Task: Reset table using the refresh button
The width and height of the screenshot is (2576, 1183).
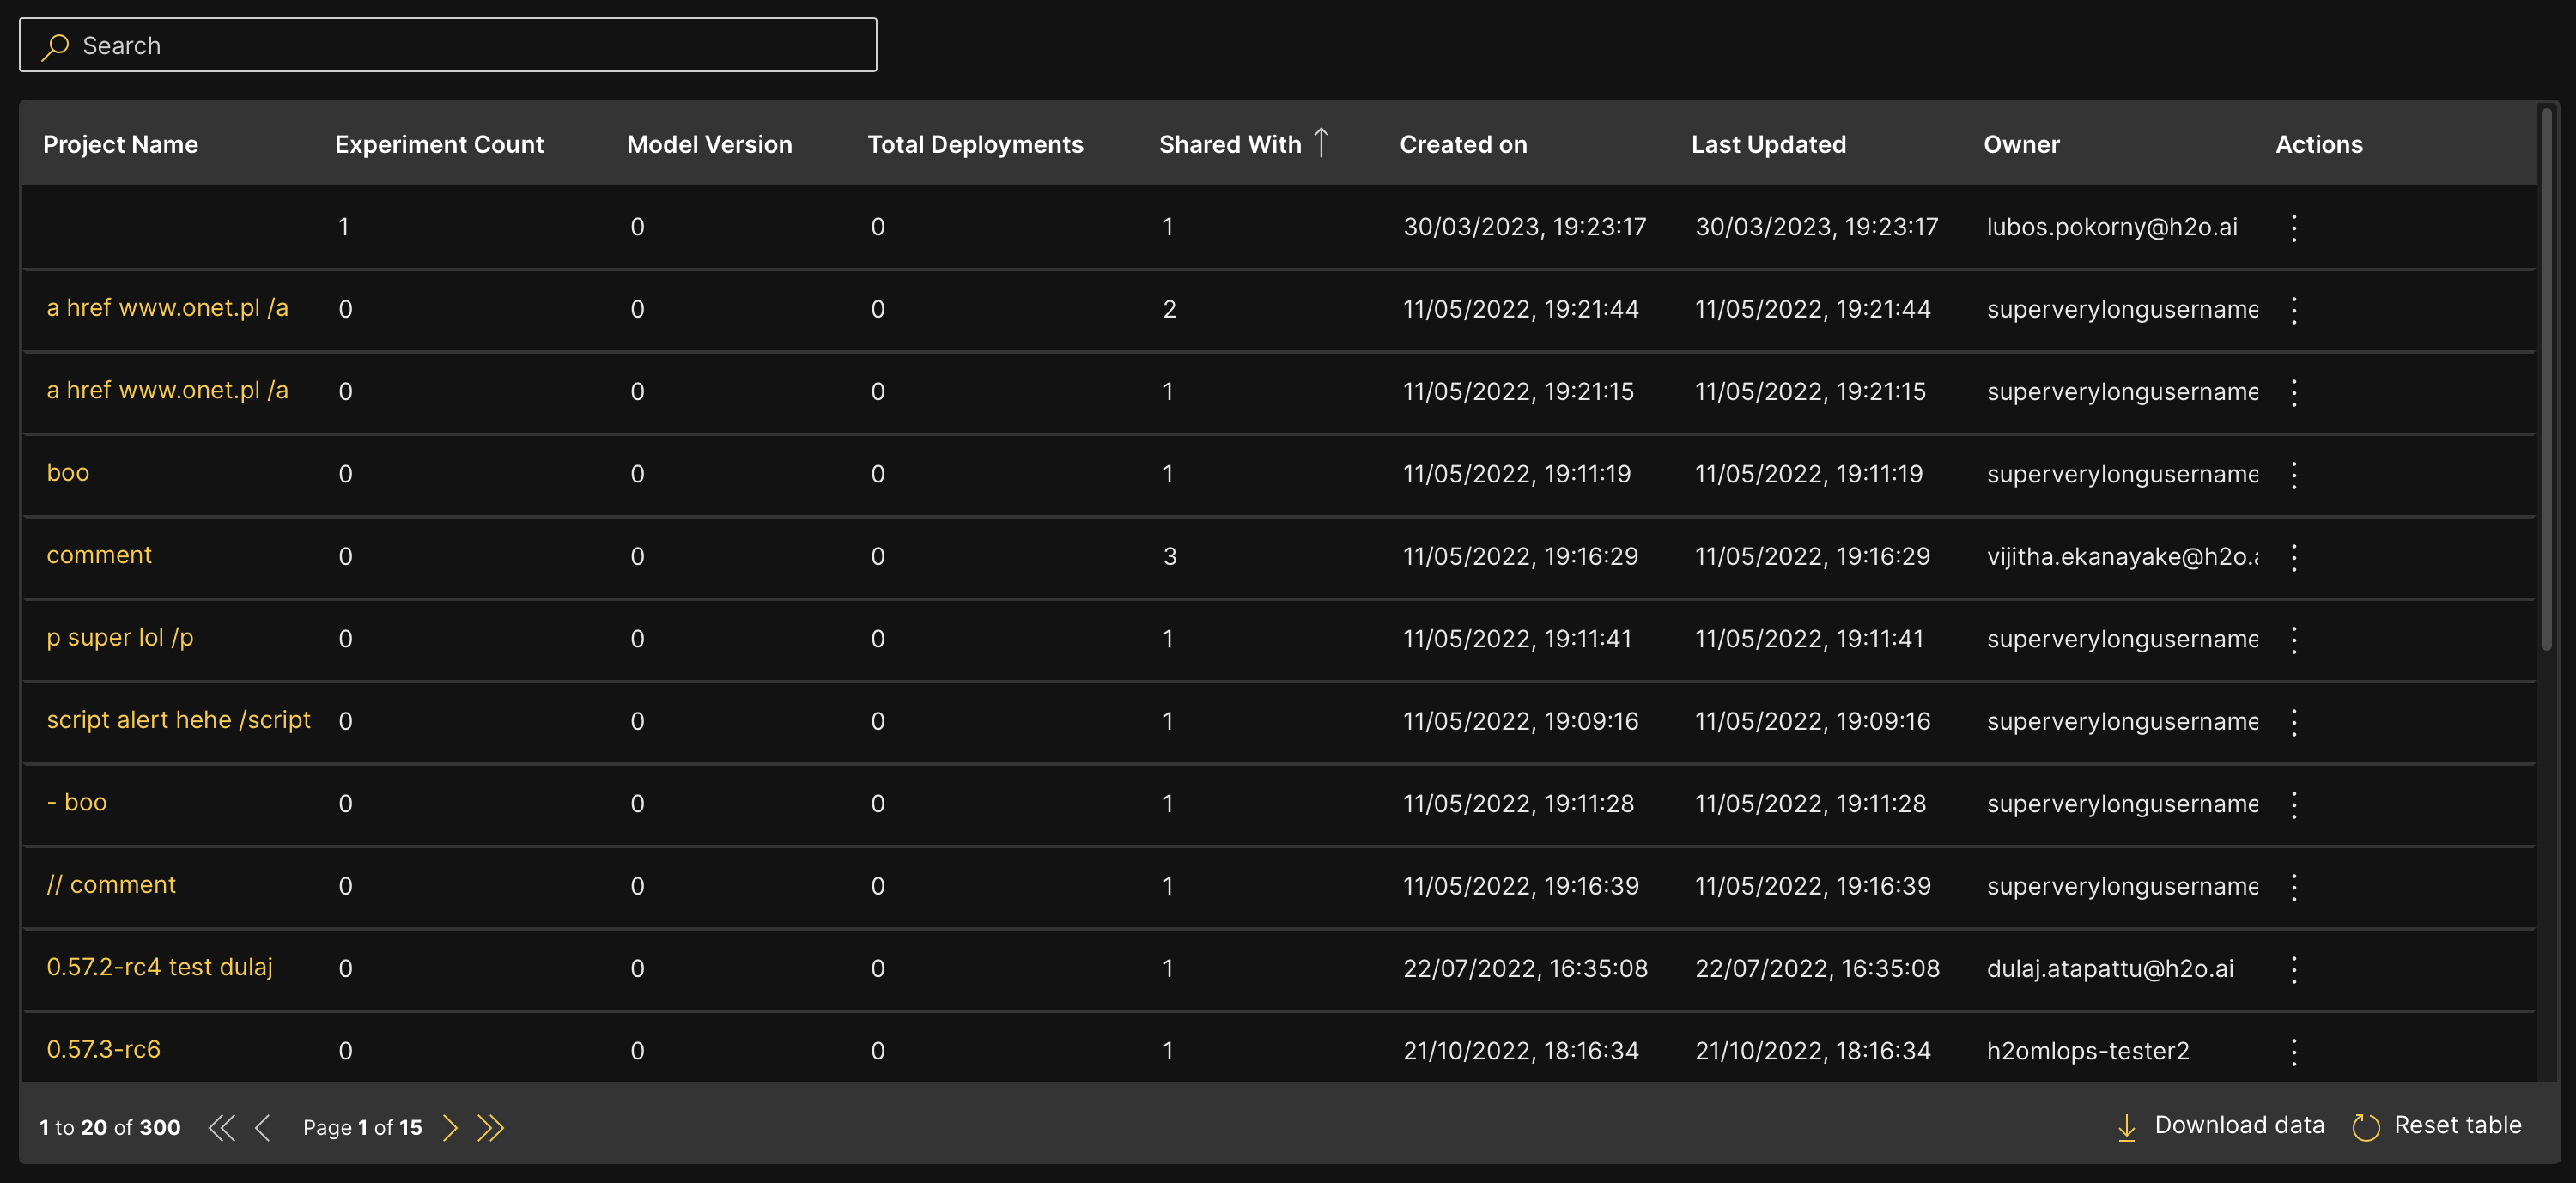Action: 2437,1126
